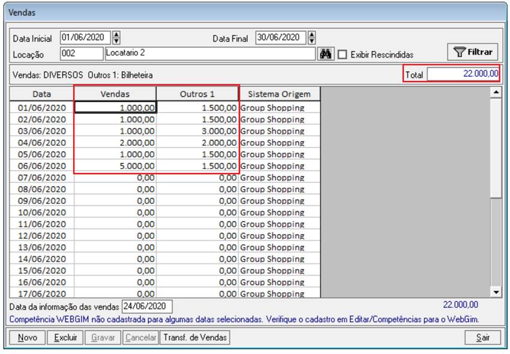Click the Sair button
The height and width of the screenshot is (354, 510).
coord(482,337)
